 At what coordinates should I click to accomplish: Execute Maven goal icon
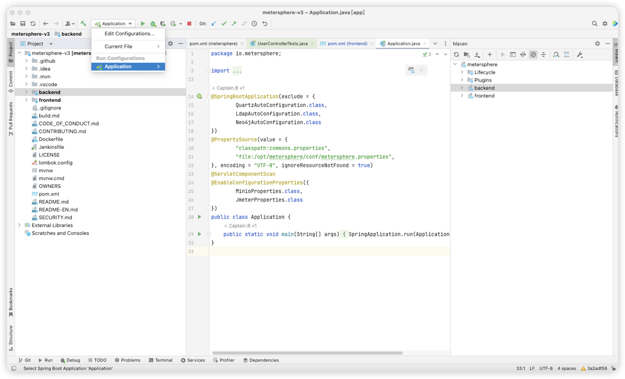513,54
